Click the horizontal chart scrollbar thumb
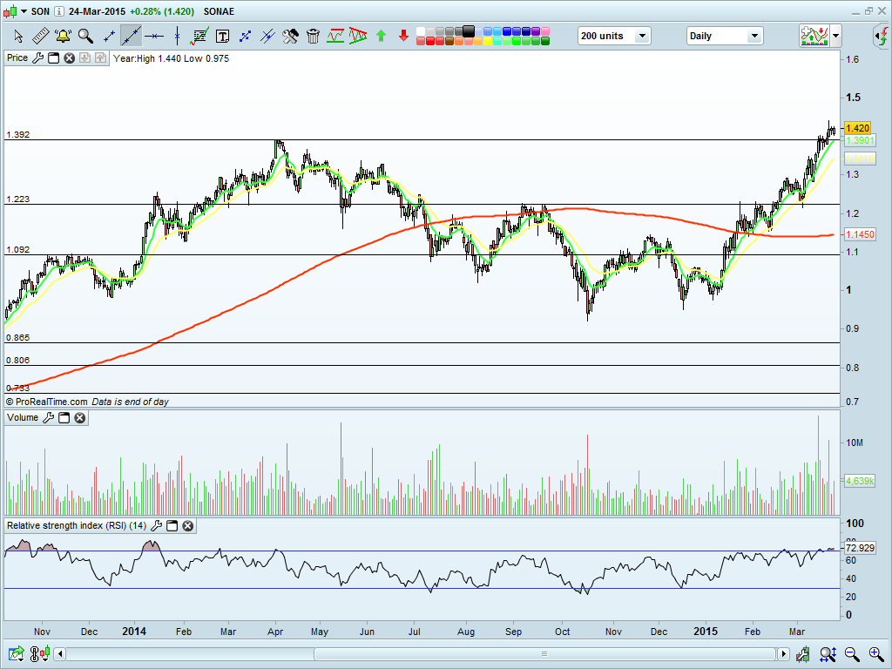Screen dimensions: 892x669 tap(544, 653)
